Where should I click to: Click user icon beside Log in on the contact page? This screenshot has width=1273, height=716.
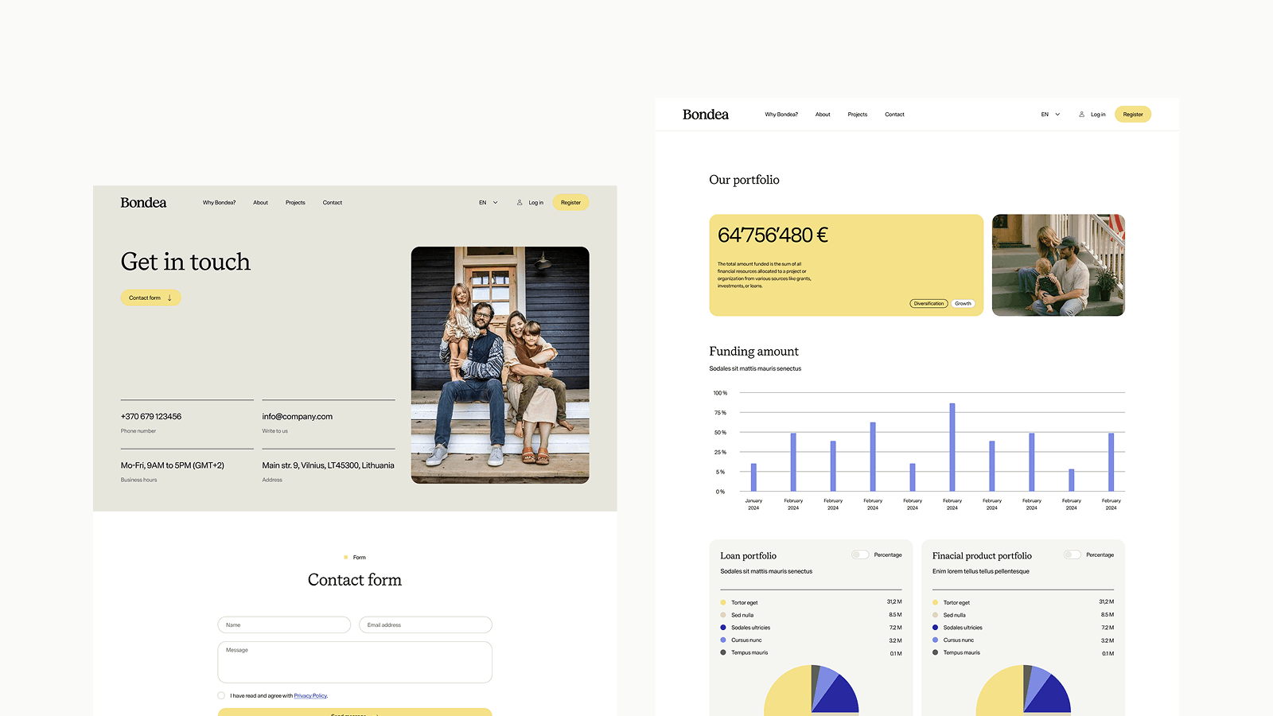tap(520, 203)
